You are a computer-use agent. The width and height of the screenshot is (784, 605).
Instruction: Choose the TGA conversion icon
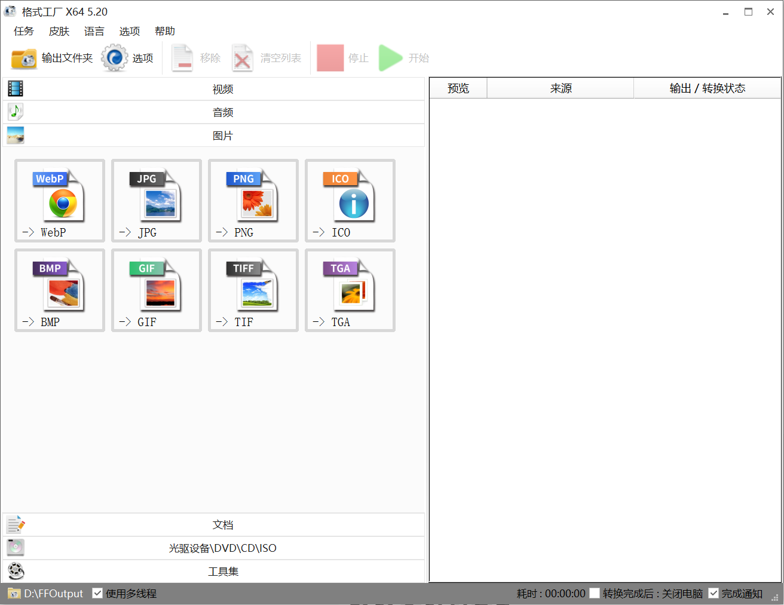click(350, 290)
